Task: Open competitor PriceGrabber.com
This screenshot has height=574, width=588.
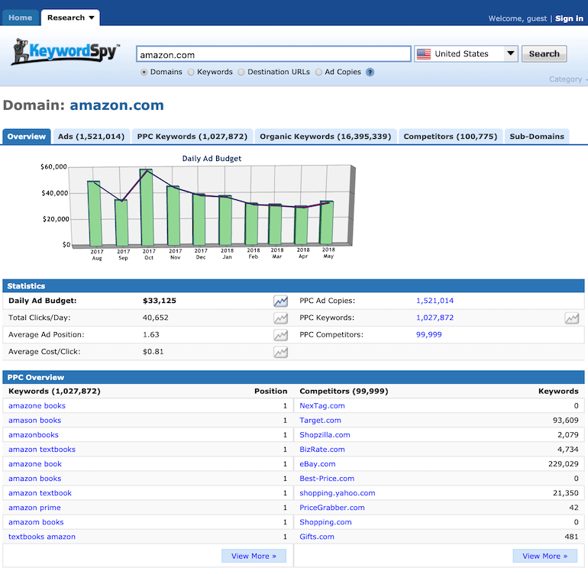Action: [x=332, y=508]
